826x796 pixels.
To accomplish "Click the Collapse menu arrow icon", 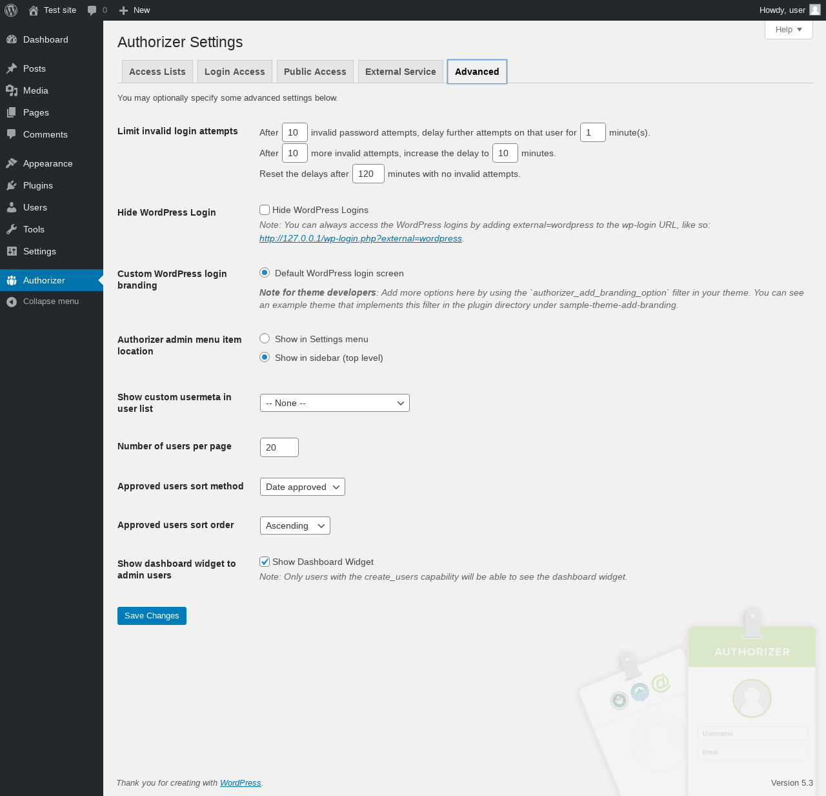I will click(12, 301).
